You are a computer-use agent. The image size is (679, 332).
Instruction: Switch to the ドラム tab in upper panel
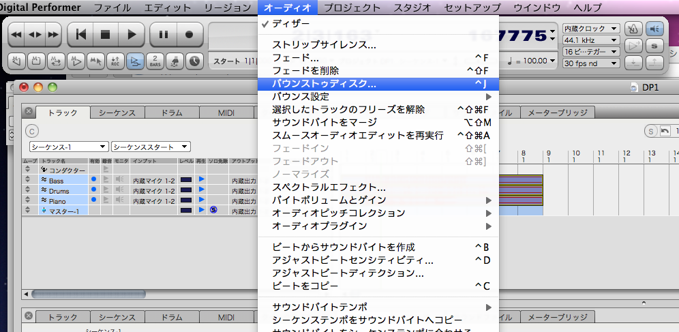point(172,112)
